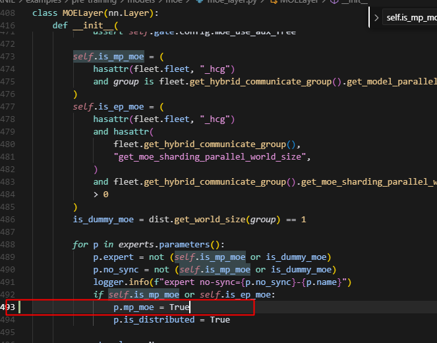Click line number 473 in the gutter
This screenshot has height=343, width=437.
[x=8, y=57]
